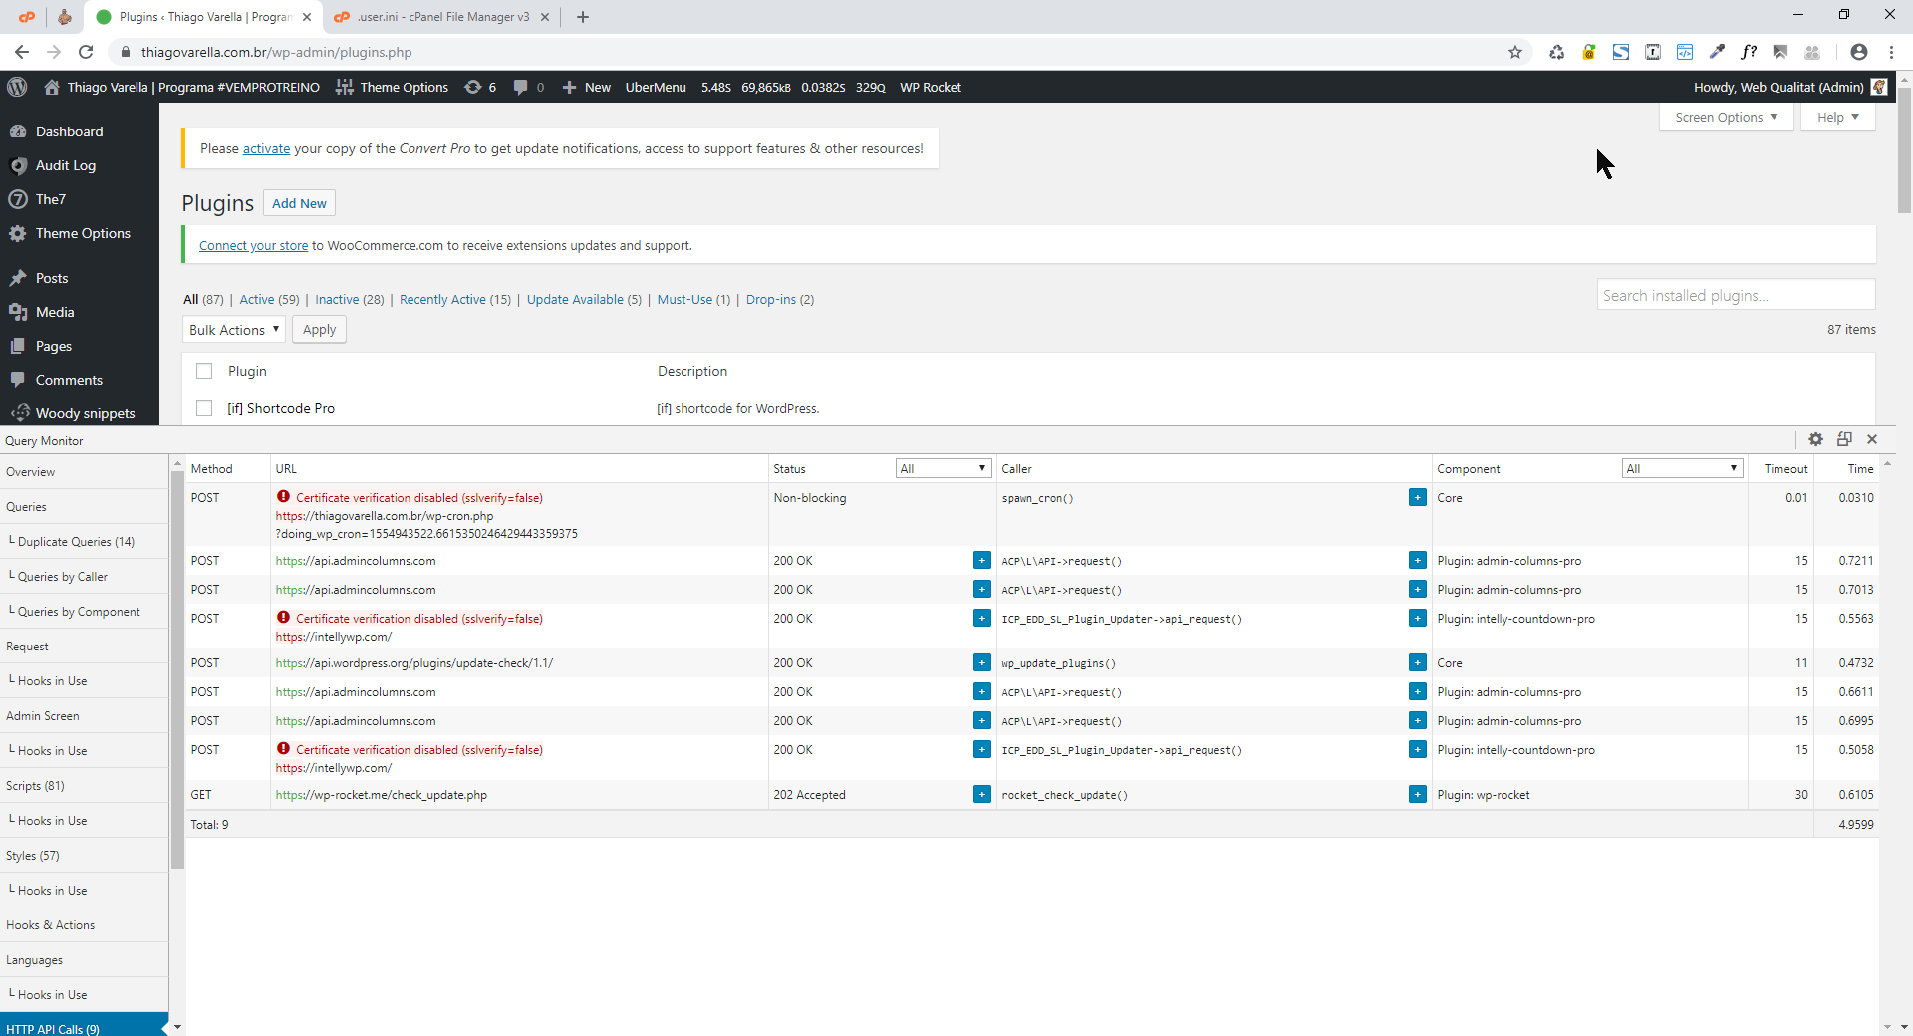Open Query Monitor settings gear icon
Viewport: 1913px width, 1036px height.
[x=1815, y=439]
